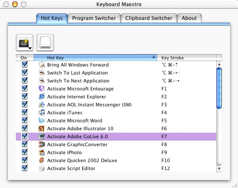The height and width of the screenshot is (188, 238).
Task: Select Activate Script Editor text
Action: (71, 168)
